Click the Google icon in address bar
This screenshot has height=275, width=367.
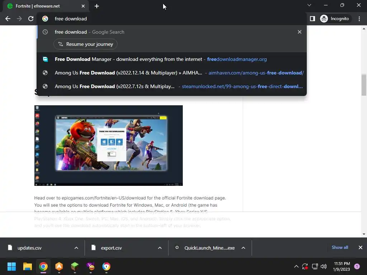[45, 19]
